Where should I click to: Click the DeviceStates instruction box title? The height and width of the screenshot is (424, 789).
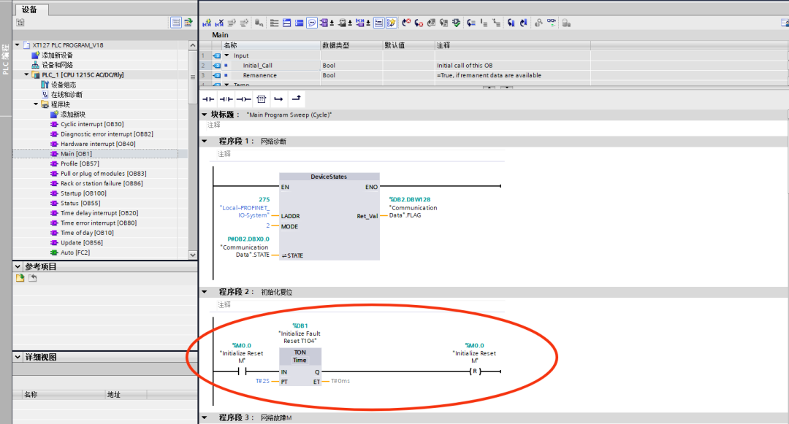[x=329, y=177]
